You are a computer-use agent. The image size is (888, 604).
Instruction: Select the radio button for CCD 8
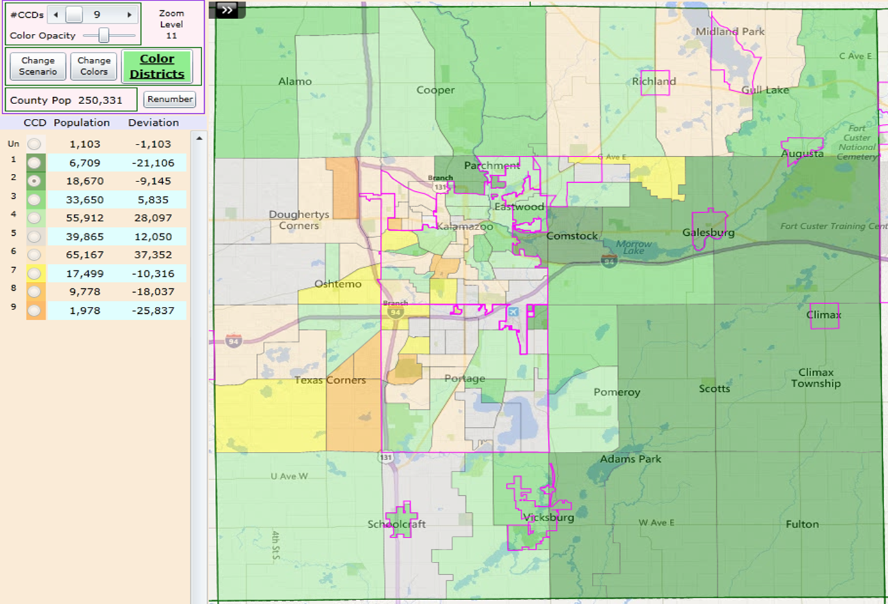tap(34, 292)
